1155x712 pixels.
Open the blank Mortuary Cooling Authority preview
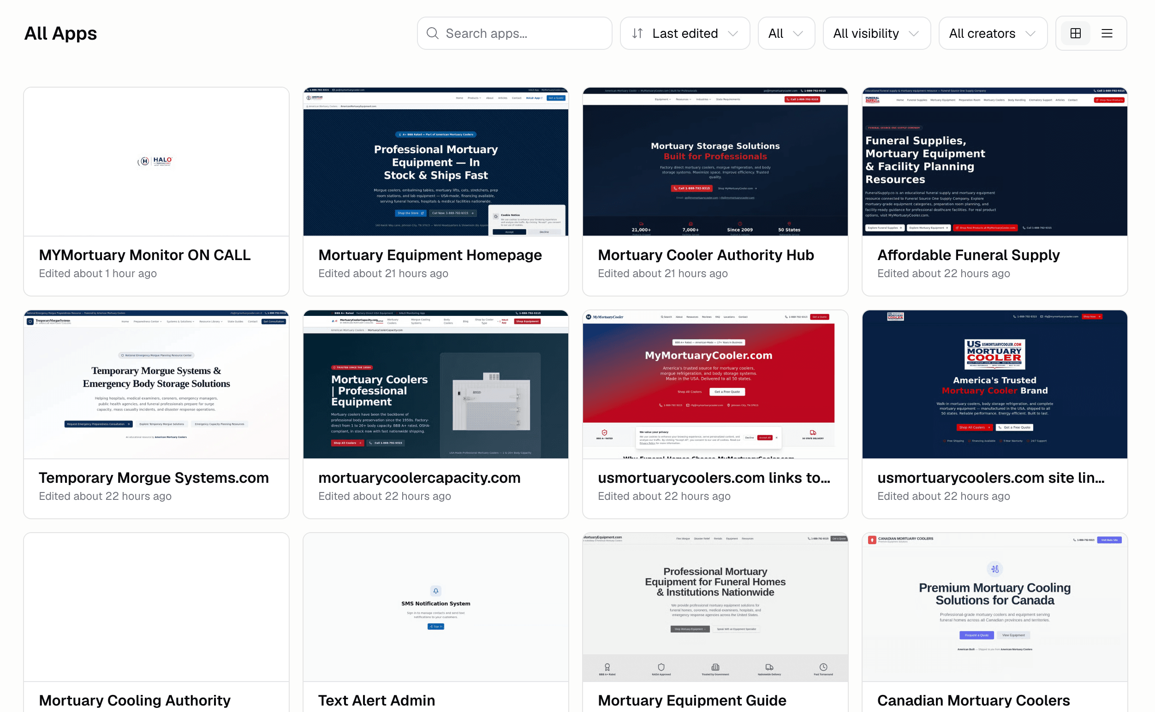coord(156,607)
